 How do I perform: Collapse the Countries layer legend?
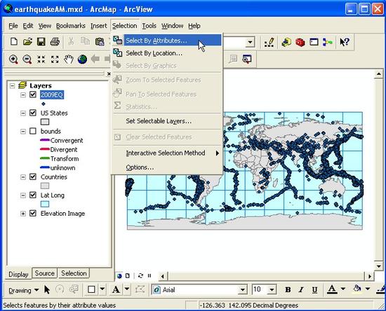pos(23,177)
